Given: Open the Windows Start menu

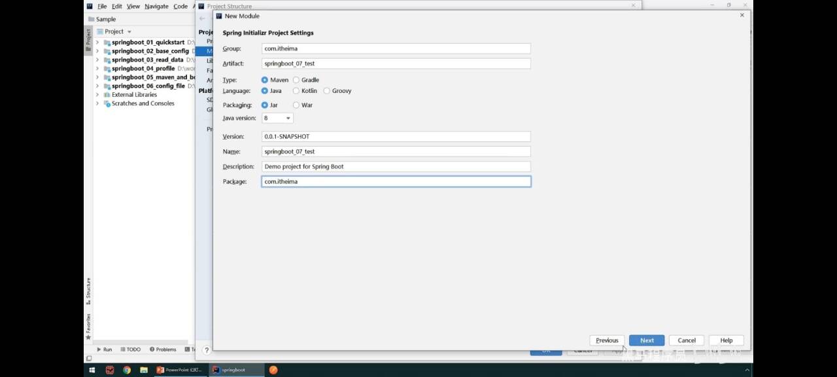Looking at the screenshot, I should [x=93, y=370].
